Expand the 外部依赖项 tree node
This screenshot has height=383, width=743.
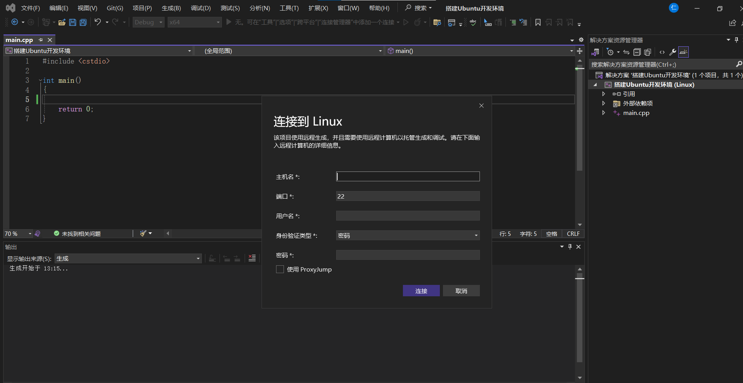604,104
